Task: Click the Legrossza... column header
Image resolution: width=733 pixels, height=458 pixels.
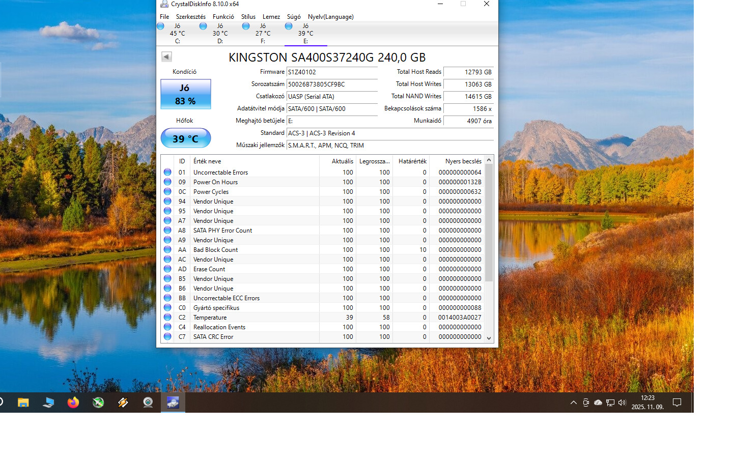Action: (374, 161)
